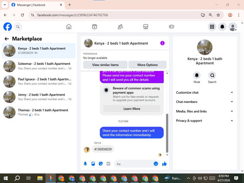The height and width of the screenshot is (183, 244).
Task: Click the large listing photo in info panel
Action: (x=204, y=47)
